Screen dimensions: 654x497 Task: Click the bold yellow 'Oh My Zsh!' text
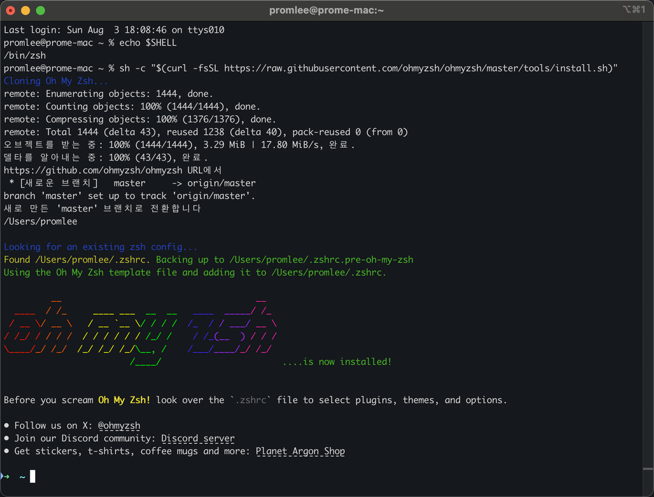[124, 400]
